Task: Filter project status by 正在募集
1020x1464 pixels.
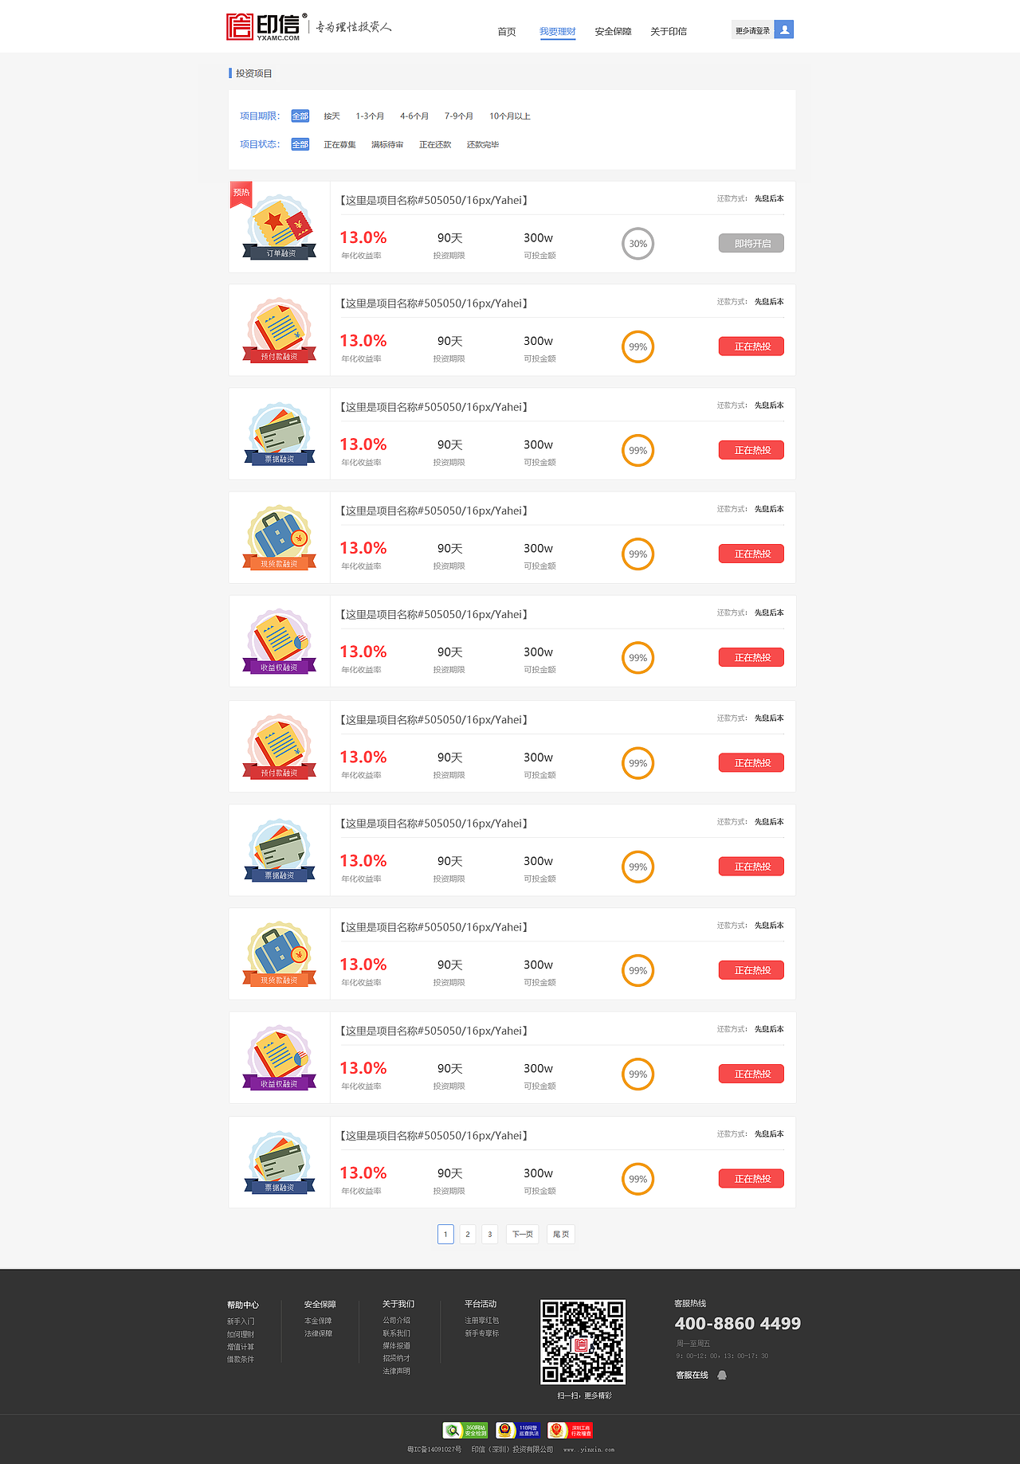Action: point(339,145)
